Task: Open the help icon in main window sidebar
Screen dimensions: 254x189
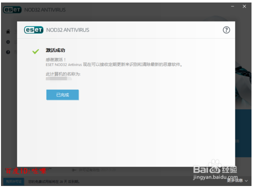Action: pyautogui.click(x=8, y=52)
